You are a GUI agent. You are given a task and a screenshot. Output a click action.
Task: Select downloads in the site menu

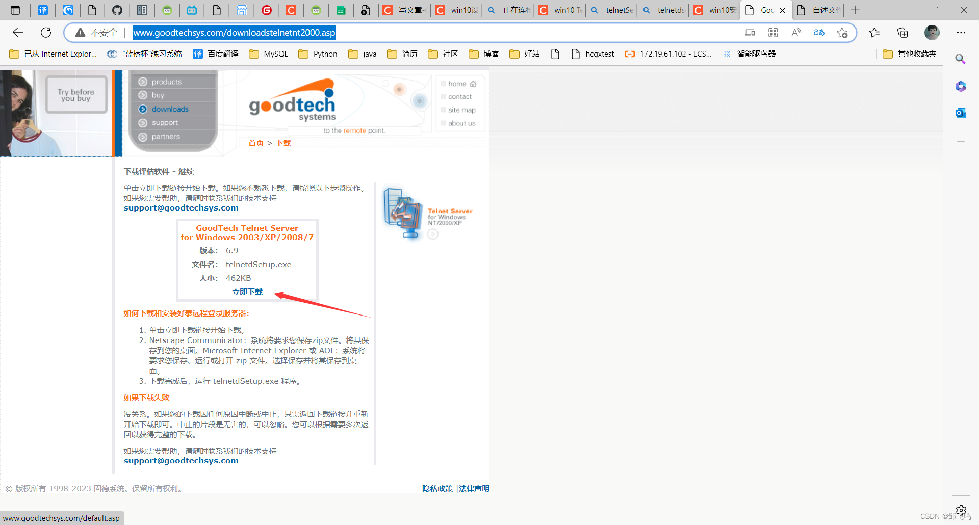[x=170, y=109]
